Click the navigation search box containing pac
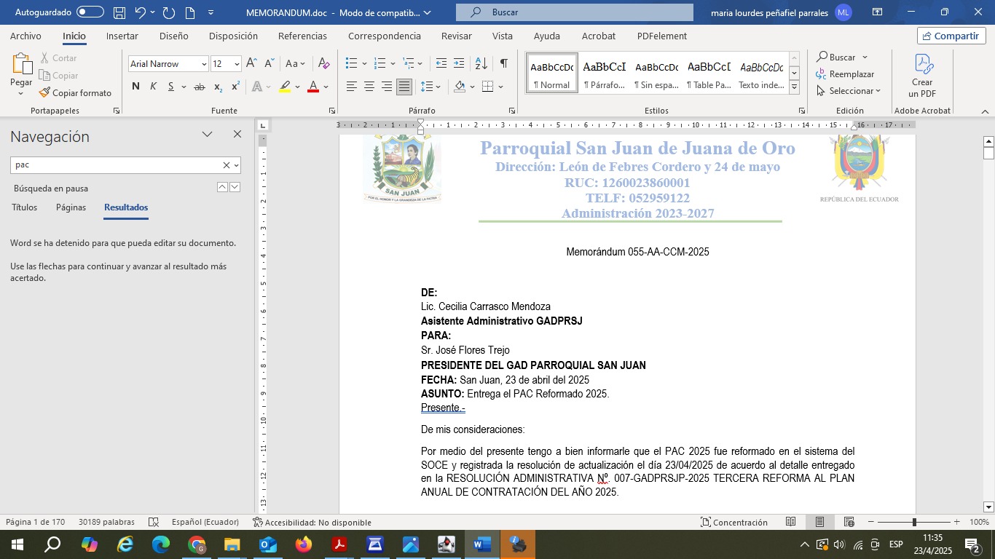 coord(115,165)
